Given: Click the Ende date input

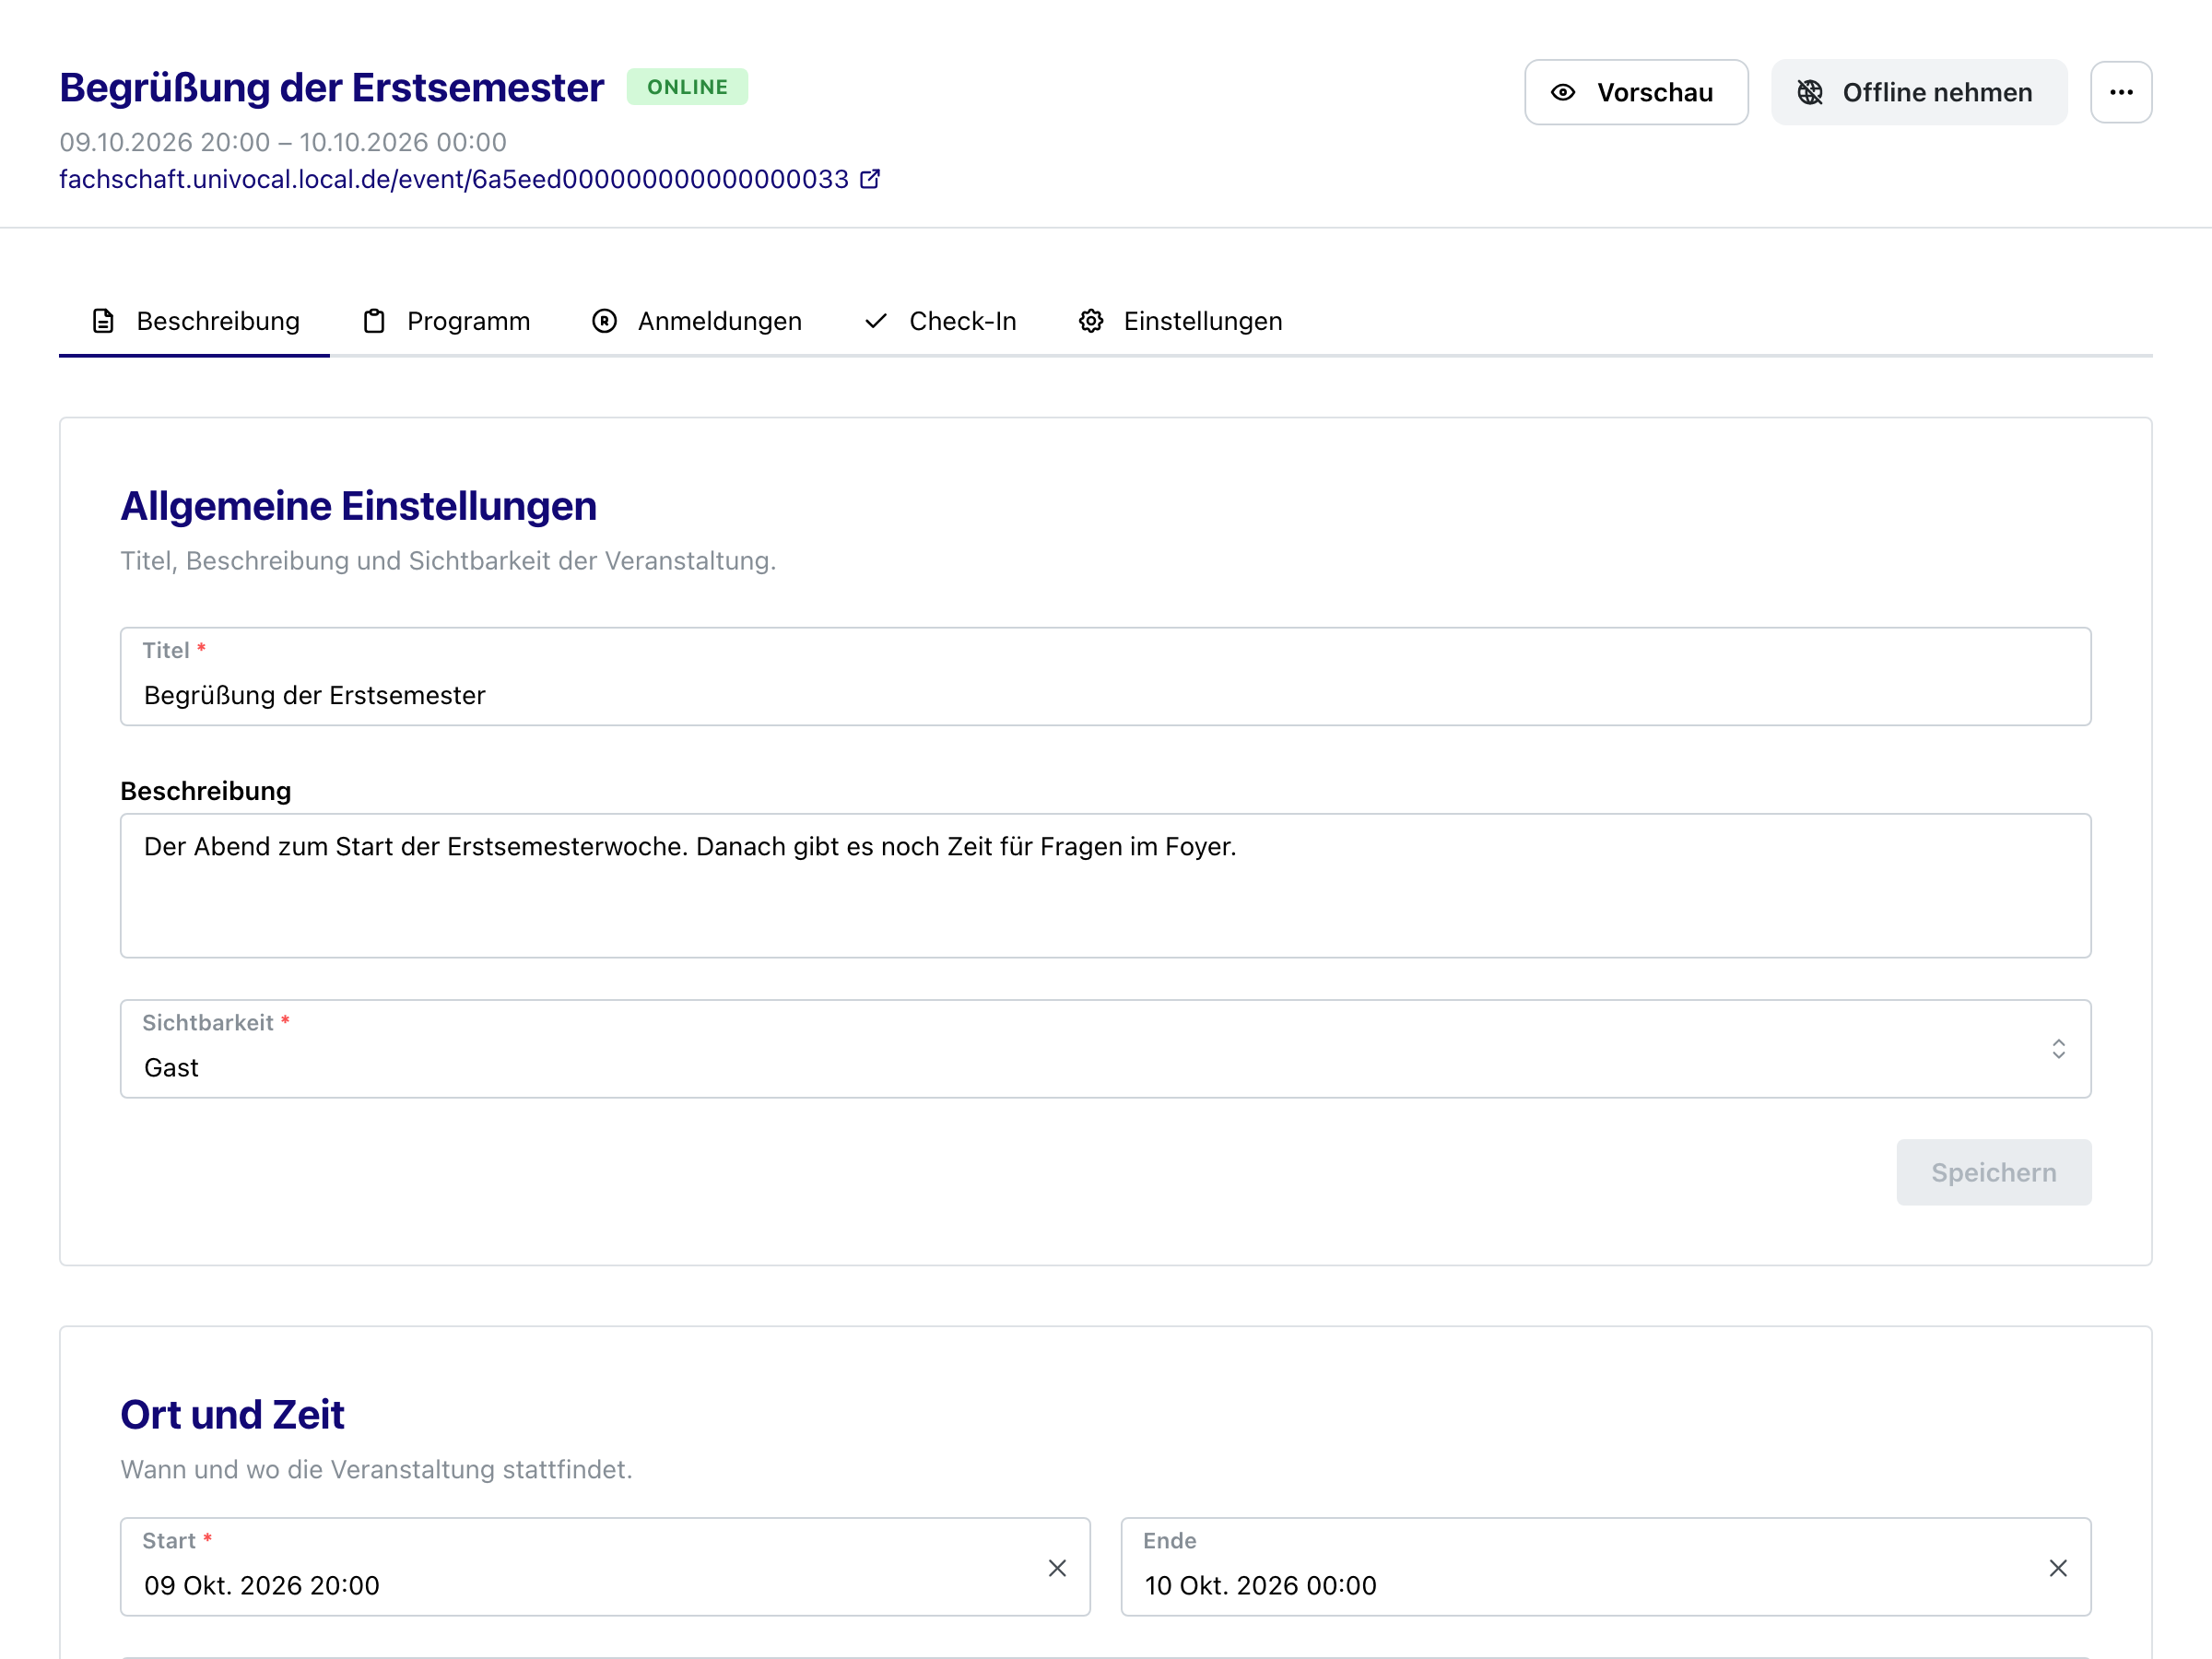Looking at the screenshot, I should pos(1606,1567).
